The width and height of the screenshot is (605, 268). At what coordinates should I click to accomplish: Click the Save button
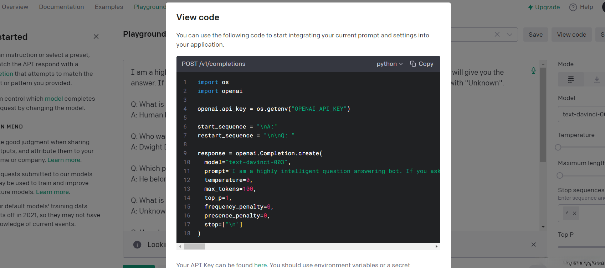tap(535, 35)
